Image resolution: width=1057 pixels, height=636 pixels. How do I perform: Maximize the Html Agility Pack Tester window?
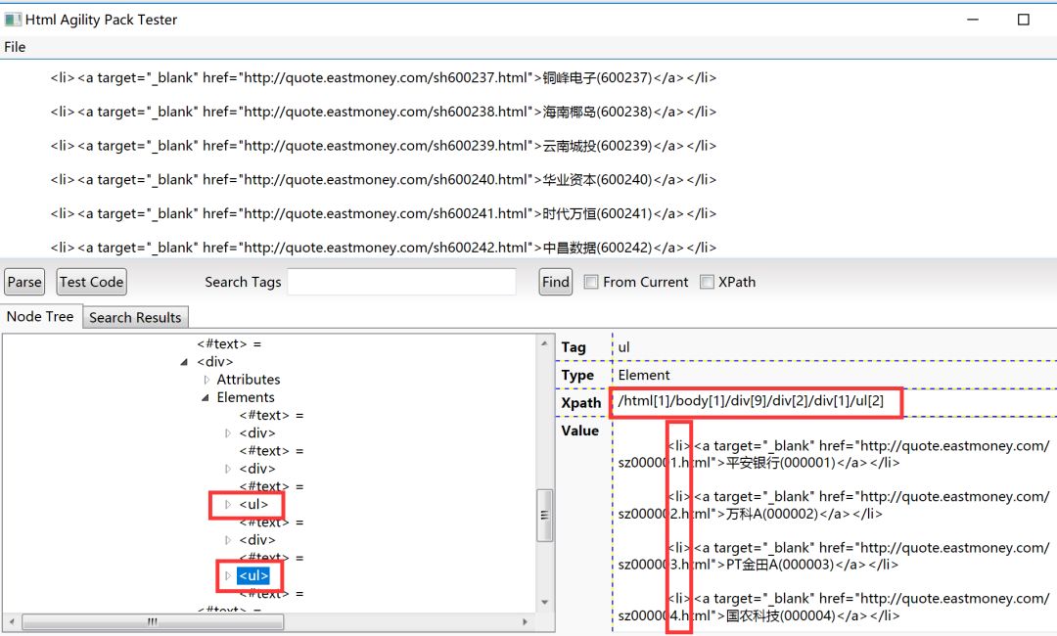point(1024,20)
